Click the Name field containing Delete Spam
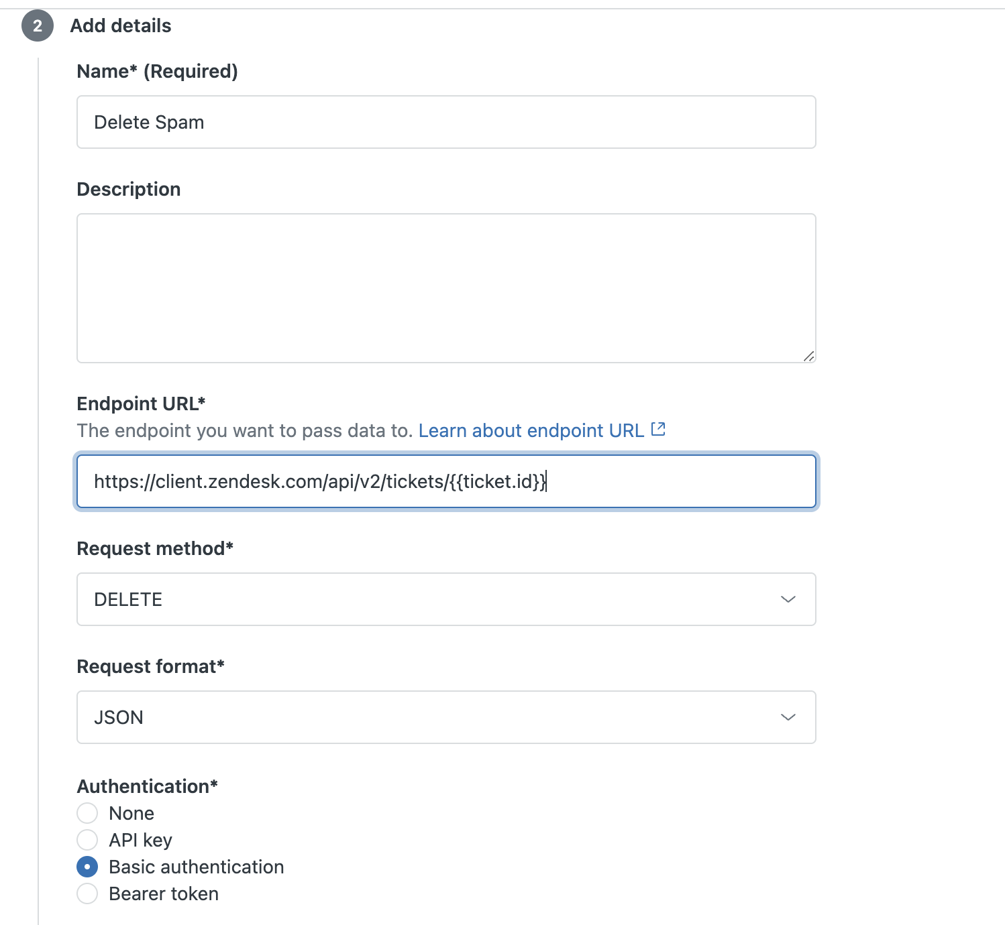The width and height of the screenshot is (1005, 925). click(x=446, y=122)
